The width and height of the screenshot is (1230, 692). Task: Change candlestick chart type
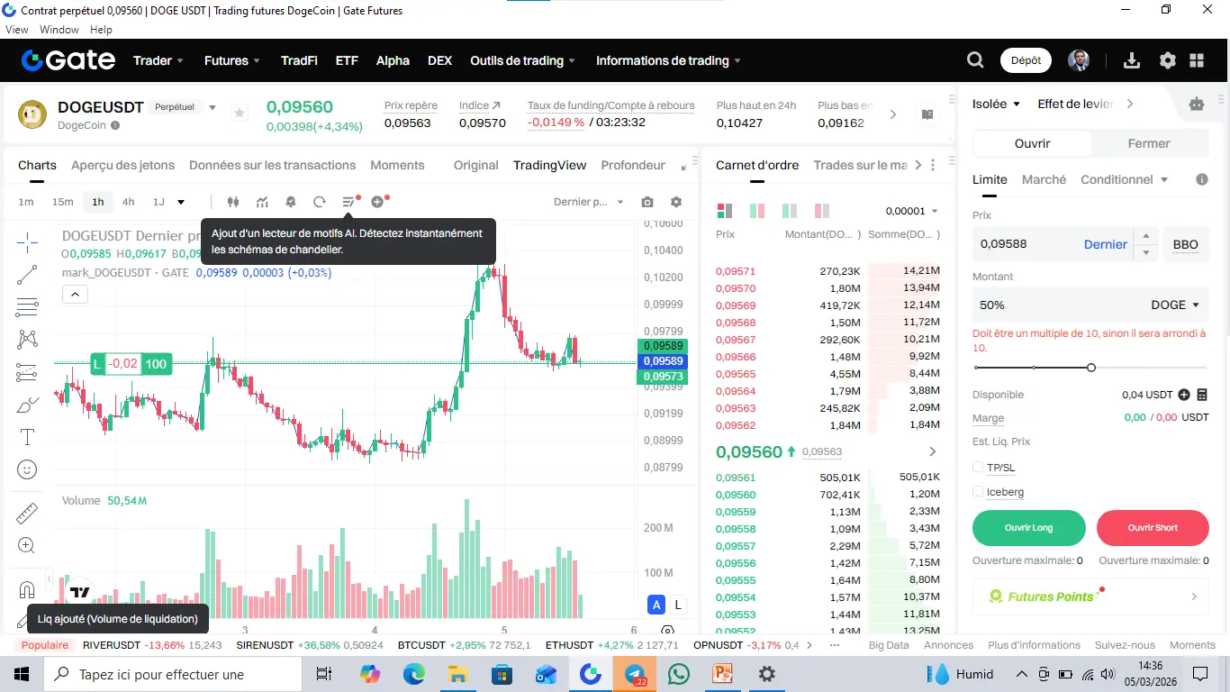click(233, 202)
